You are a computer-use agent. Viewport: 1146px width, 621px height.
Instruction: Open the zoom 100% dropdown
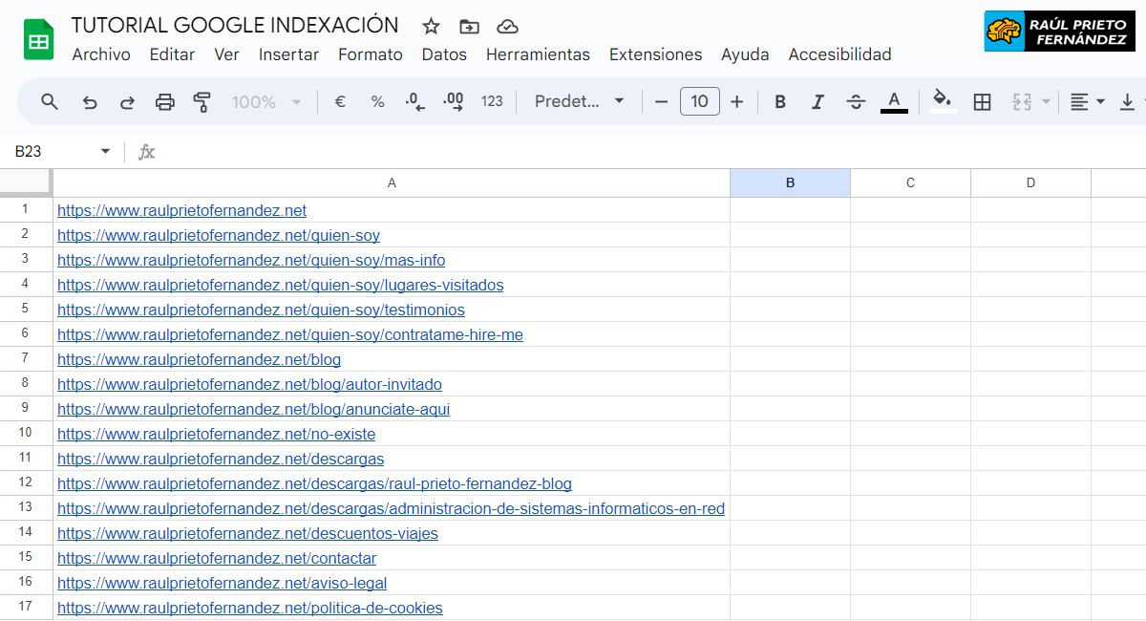[266, 101]
